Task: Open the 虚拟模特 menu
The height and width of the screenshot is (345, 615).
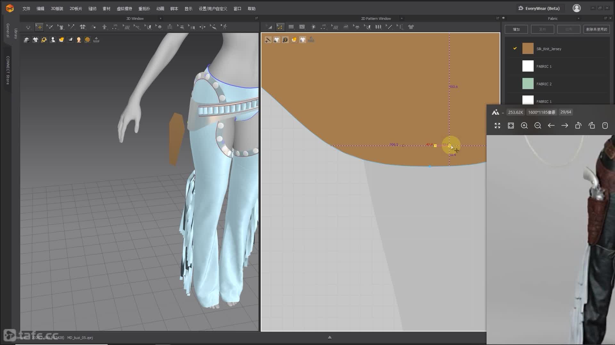Action: 124,9
